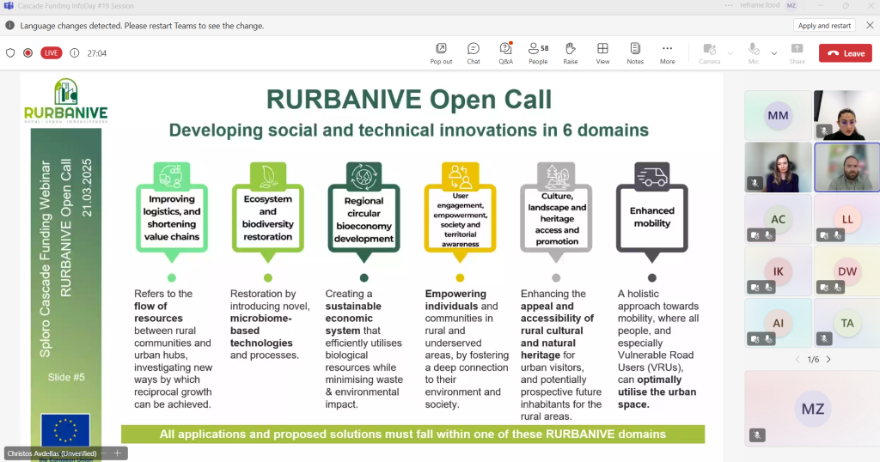Toggle the Camera on
This screenshot has height=462, width=880.
pyautogui.click(x=709, y=53)
